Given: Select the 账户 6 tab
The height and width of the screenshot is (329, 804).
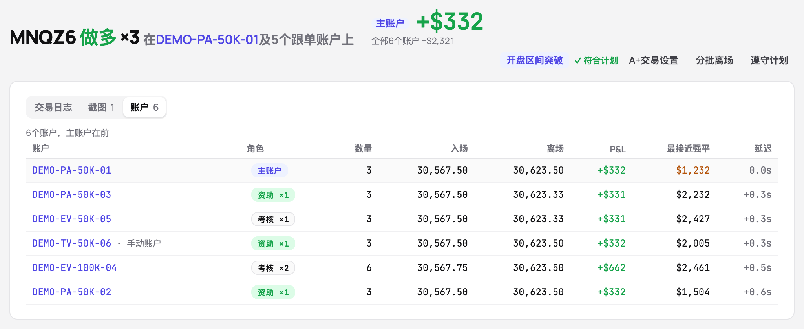Looking at the screenshot, I should pyautogui.click(x=144, y=108).
